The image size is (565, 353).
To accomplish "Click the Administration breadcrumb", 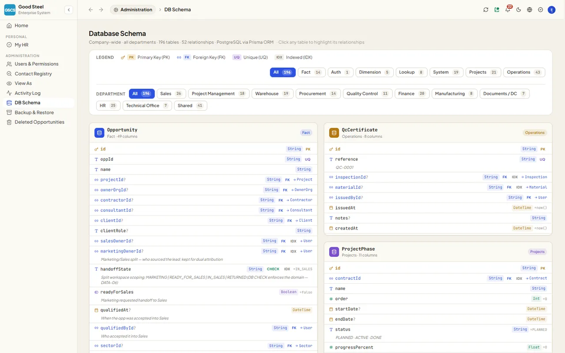I will (x=133, y=10).
